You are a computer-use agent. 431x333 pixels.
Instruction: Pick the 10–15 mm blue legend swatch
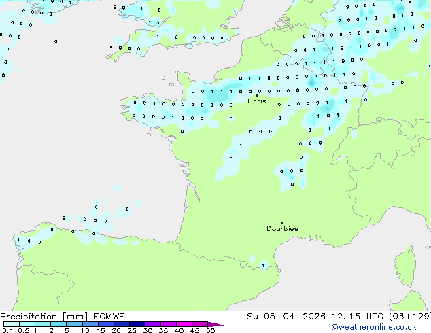90,324
